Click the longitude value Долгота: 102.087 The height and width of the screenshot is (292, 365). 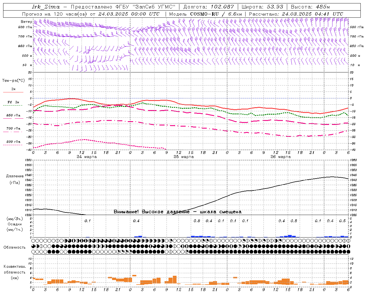click(208, 7)
